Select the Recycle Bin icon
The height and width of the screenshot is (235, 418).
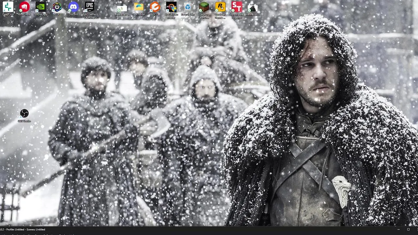187,9
